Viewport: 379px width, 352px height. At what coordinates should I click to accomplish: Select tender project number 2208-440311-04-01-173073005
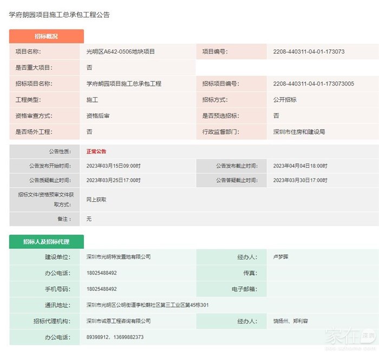tap(313, 84)
